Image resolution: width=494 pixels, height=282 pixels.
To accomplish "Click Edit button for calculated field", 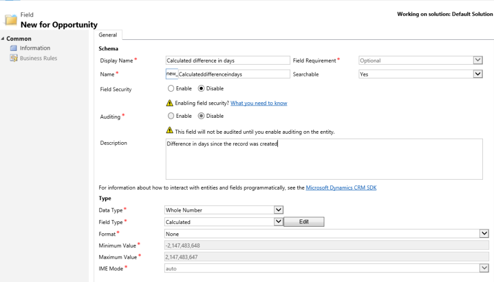I will coord(304,222).
